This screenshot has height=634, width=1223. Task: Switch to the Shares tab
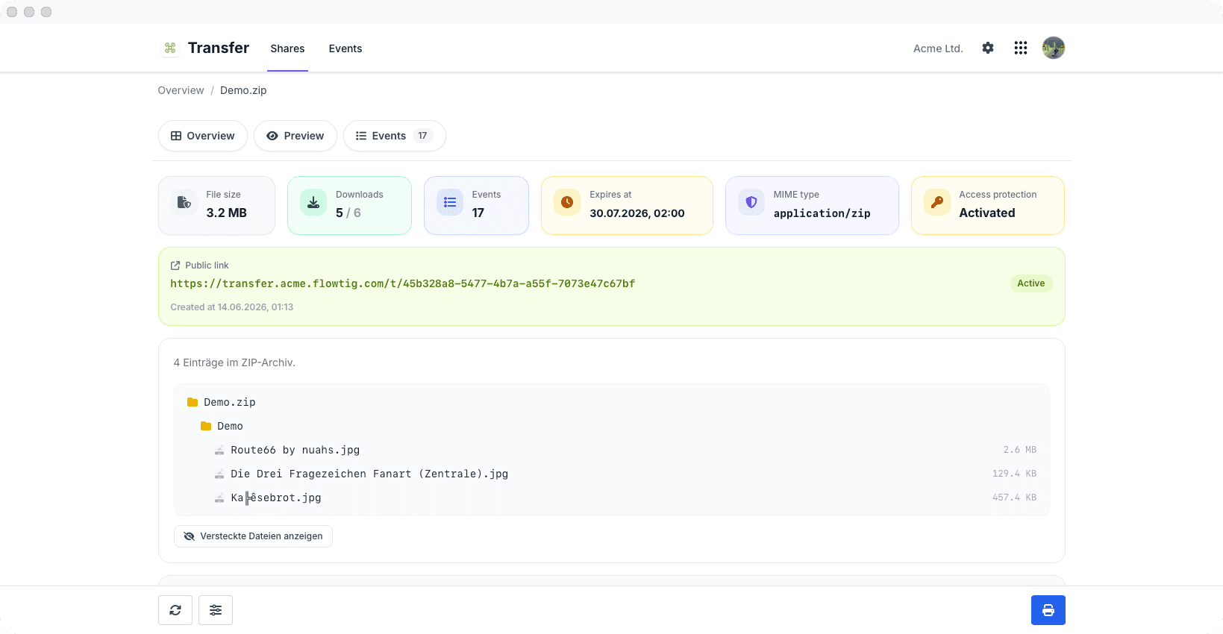coord(287,48)
